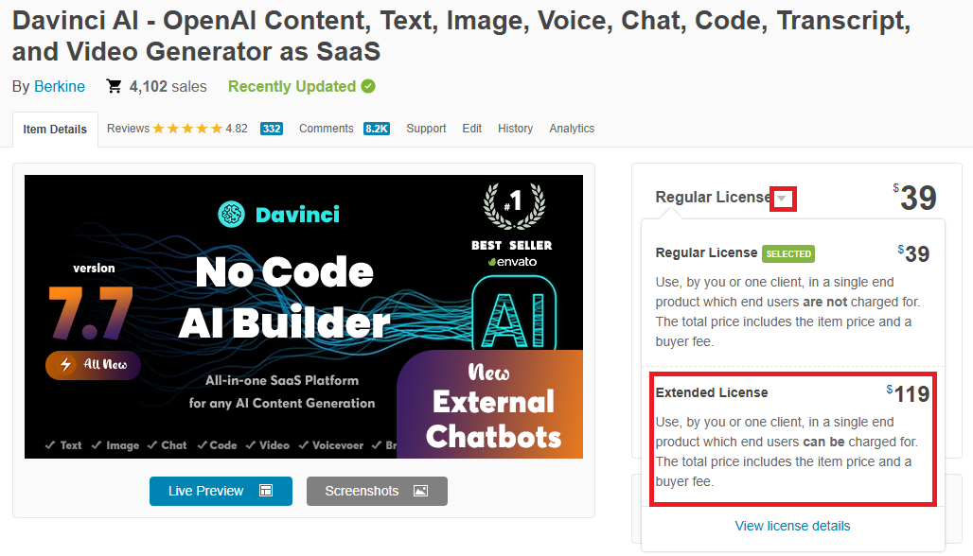Click the Screenshots picture icon

pyautogui.click(x=421, y=491)
